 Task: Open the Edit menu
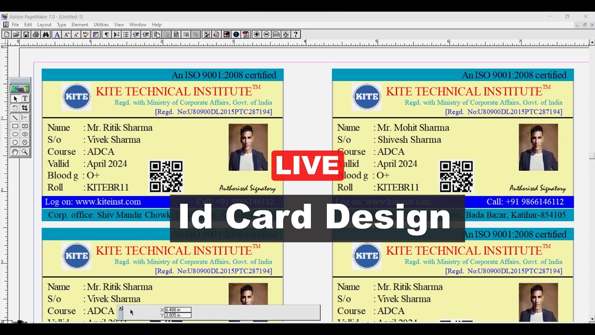[28, 25]
